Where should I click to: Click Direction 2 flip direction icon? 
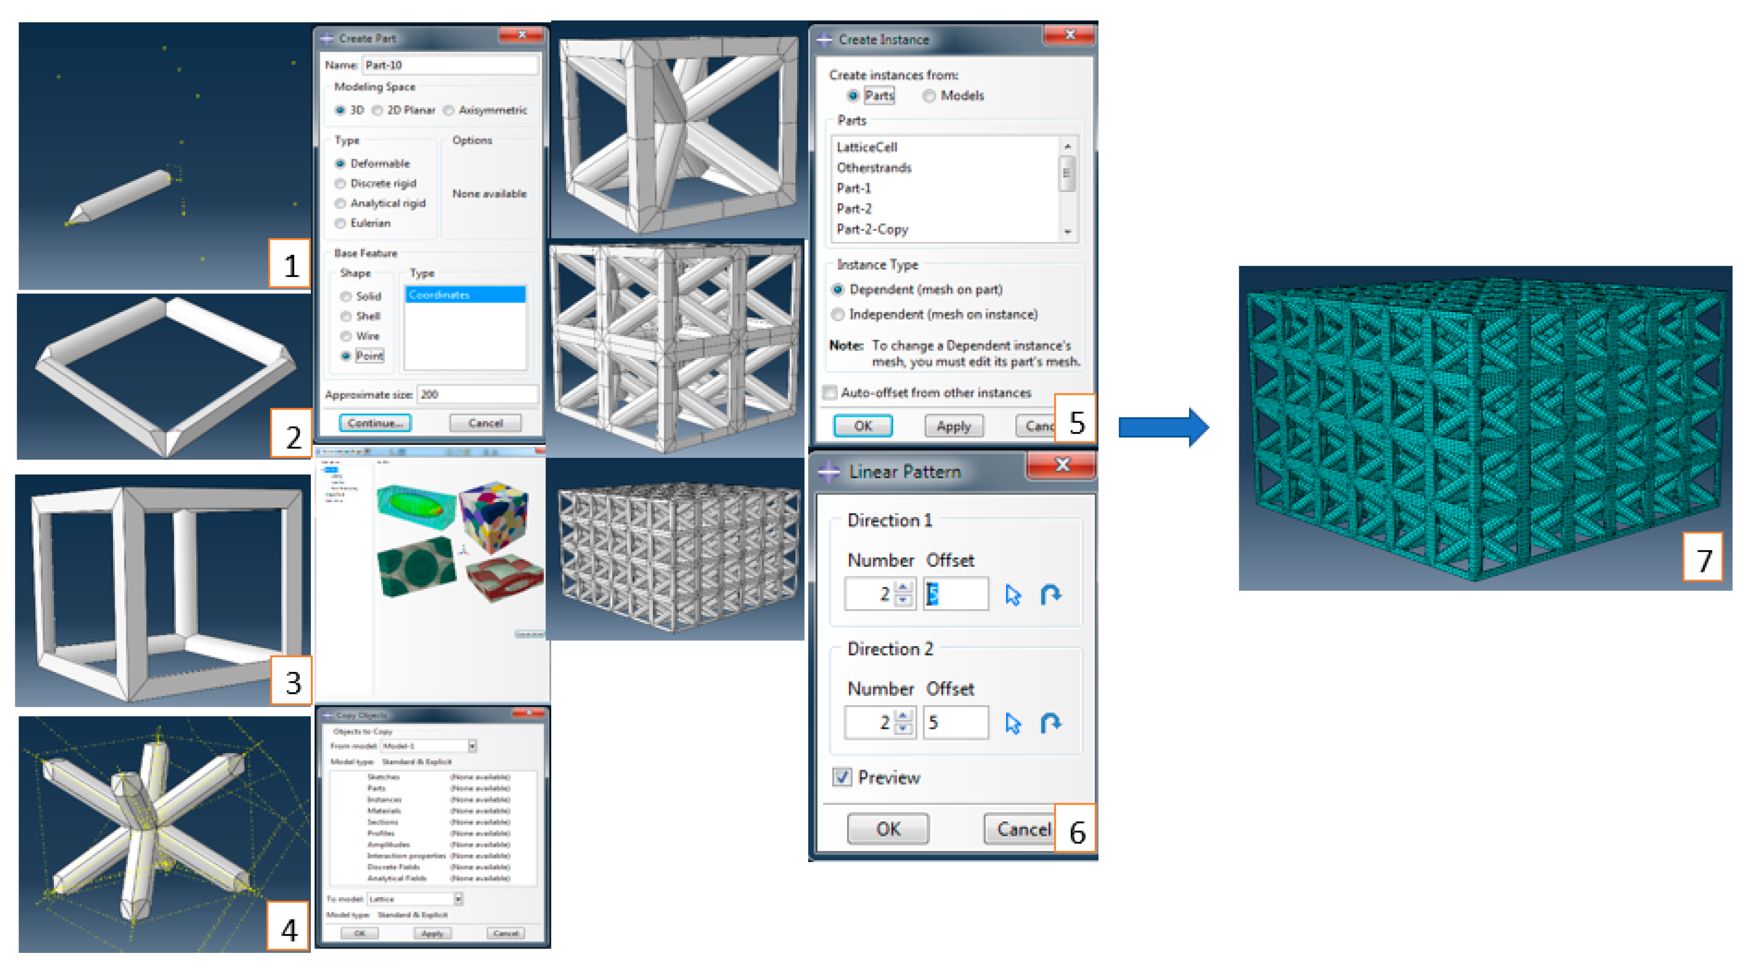click(1050, 723)
